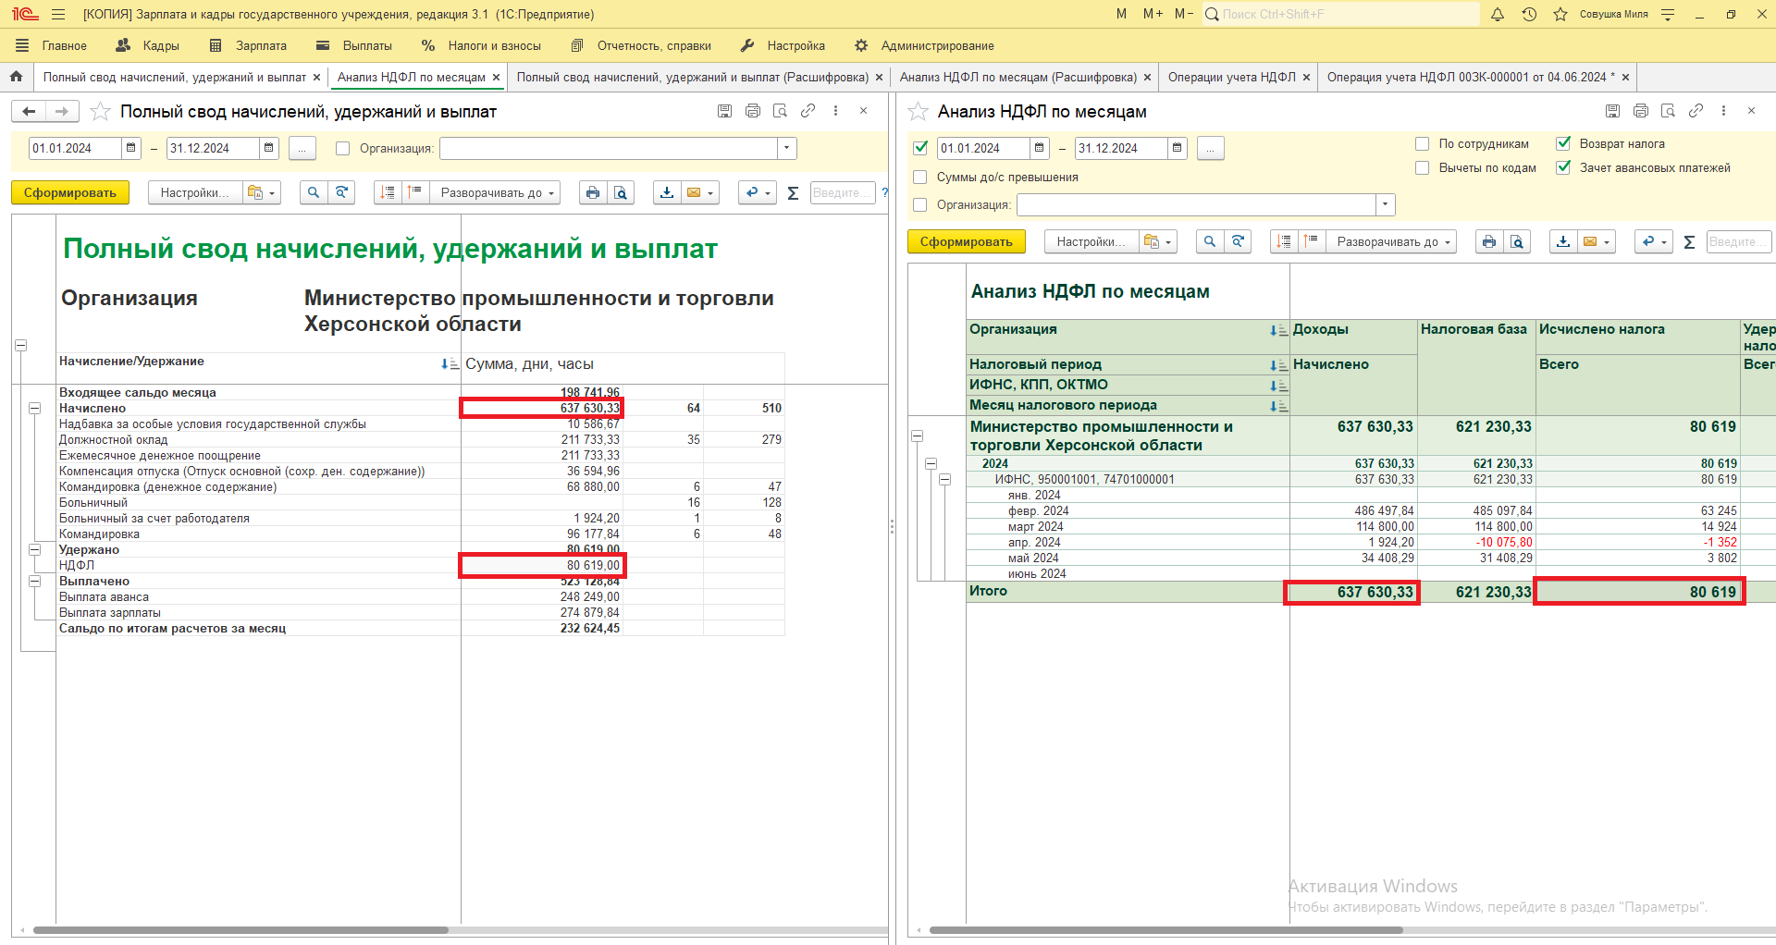Collapse the 2024 year group in right report

pyautogui.click(x=931, y=463)
